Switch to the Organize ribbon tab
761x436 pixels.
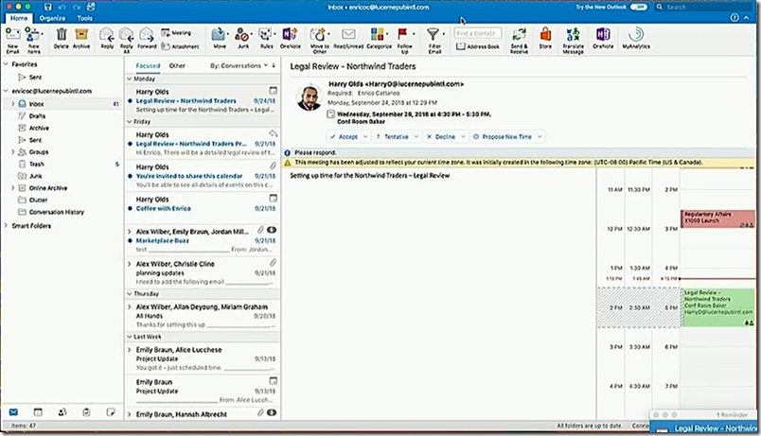(x=52, y=18)
